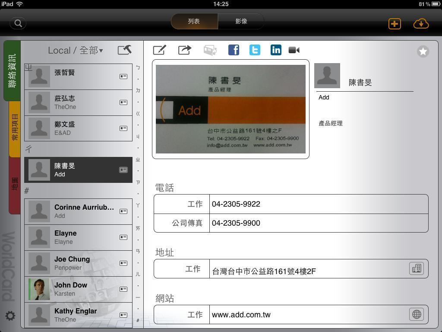Image resolution: width=442 pixels, height=332 pixels.
Task: Select John Dow contact
Action: 78,289
